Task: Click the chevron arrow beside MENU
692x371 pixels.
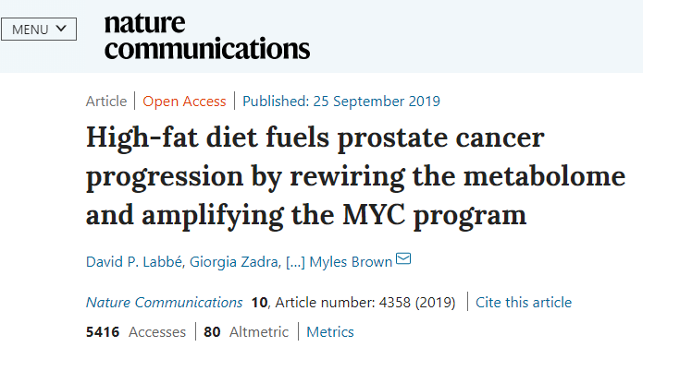Action: point(61,28)
